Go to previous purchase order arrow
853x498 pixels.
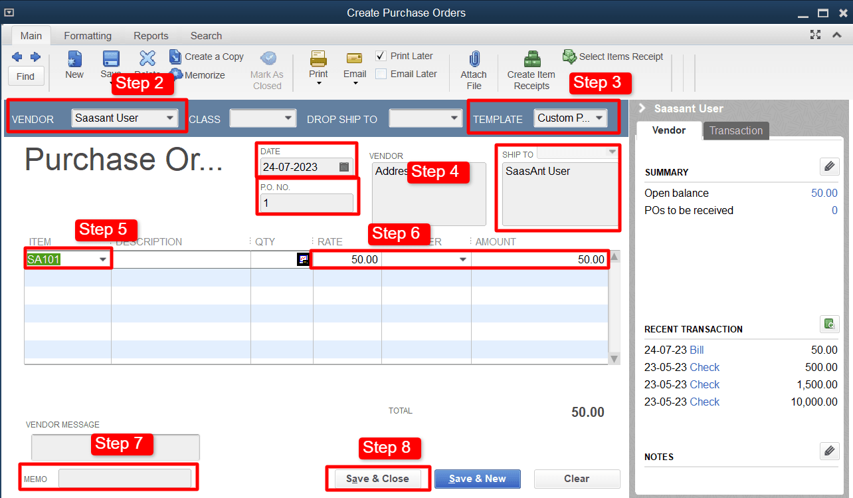[17, 57]
